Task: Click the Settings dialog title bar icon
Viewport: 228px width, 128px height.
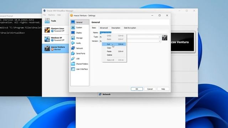Action: tap(71, 15)
